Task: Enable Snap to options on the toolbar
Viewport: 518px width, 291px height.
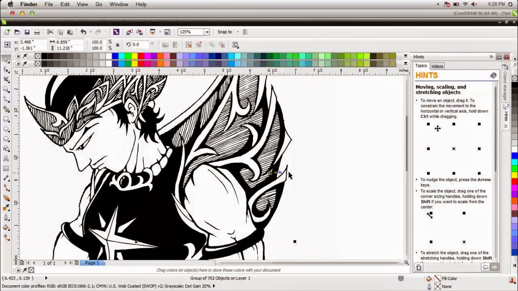Action: (225, 32)
